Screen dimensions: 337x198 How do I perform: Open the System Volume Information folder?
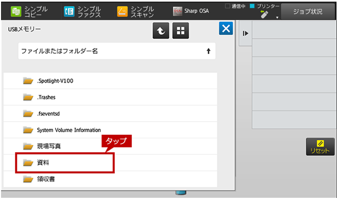[x=110, y=130]
